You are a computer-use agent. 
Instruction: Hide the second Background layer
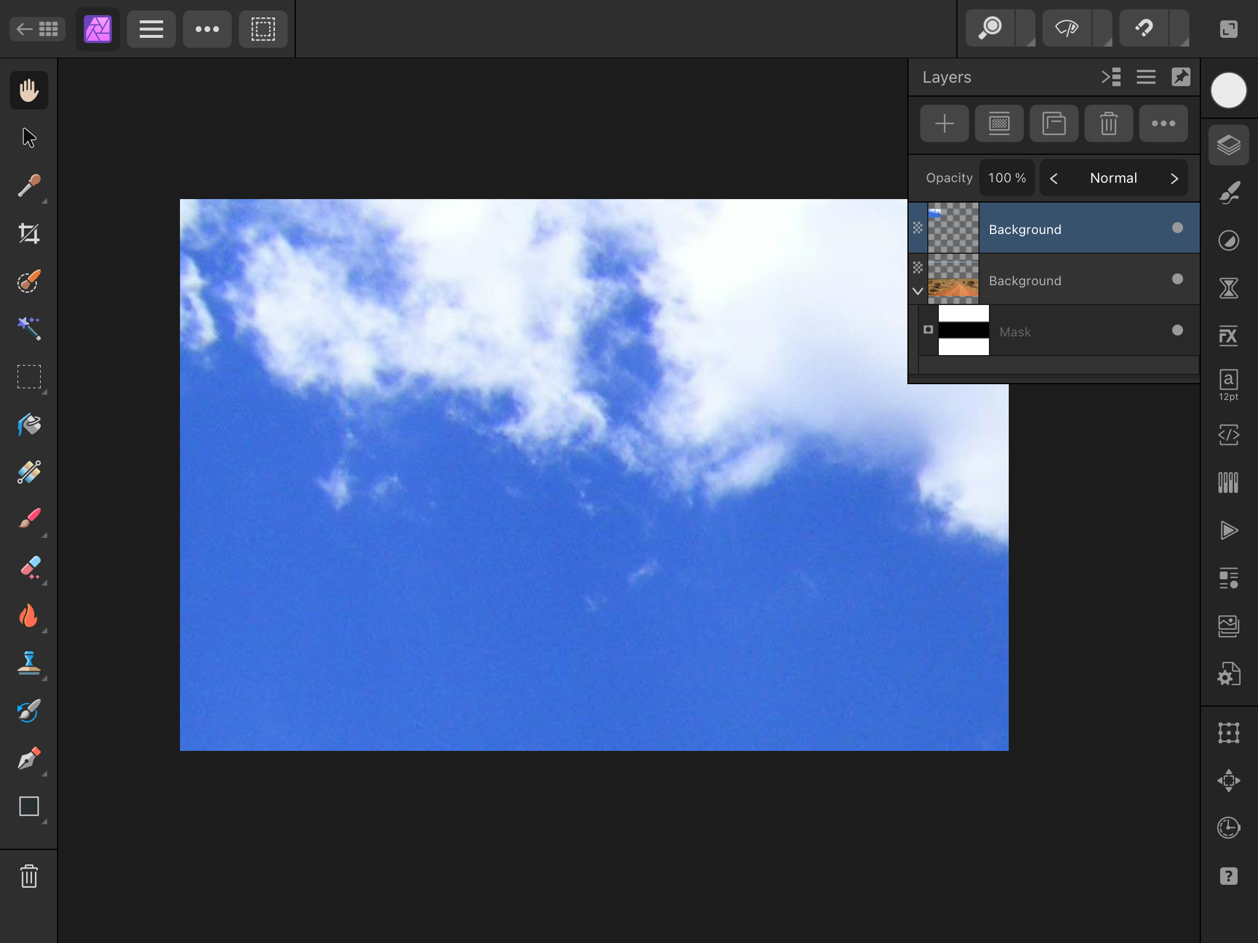[1178, 279]
